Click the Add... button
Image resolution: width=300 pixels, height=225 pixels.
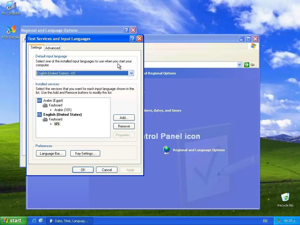(x=124, y=118)
